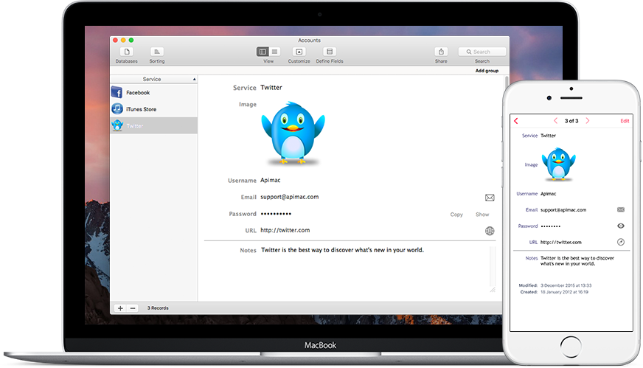
Task: Close the Accounts window
Action: (116, 41)
